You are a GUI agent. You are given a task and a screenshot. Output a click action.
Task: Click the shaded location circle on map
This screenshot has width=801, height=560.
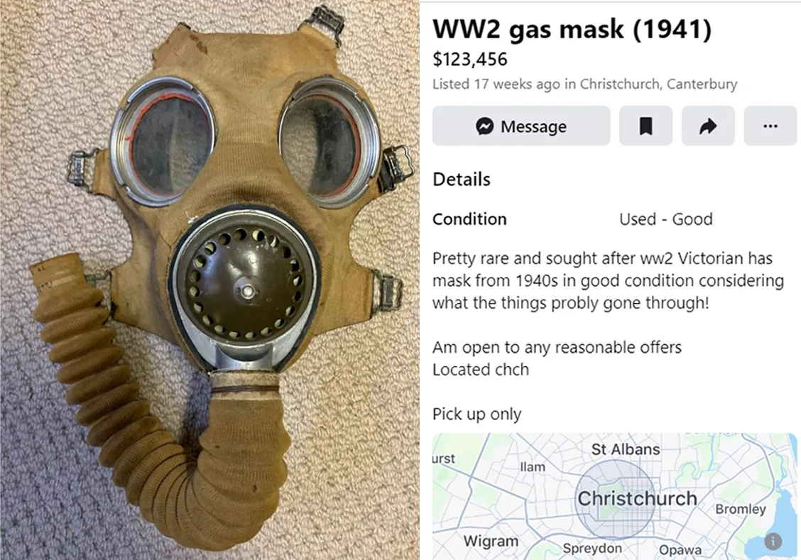pos(616,499)
